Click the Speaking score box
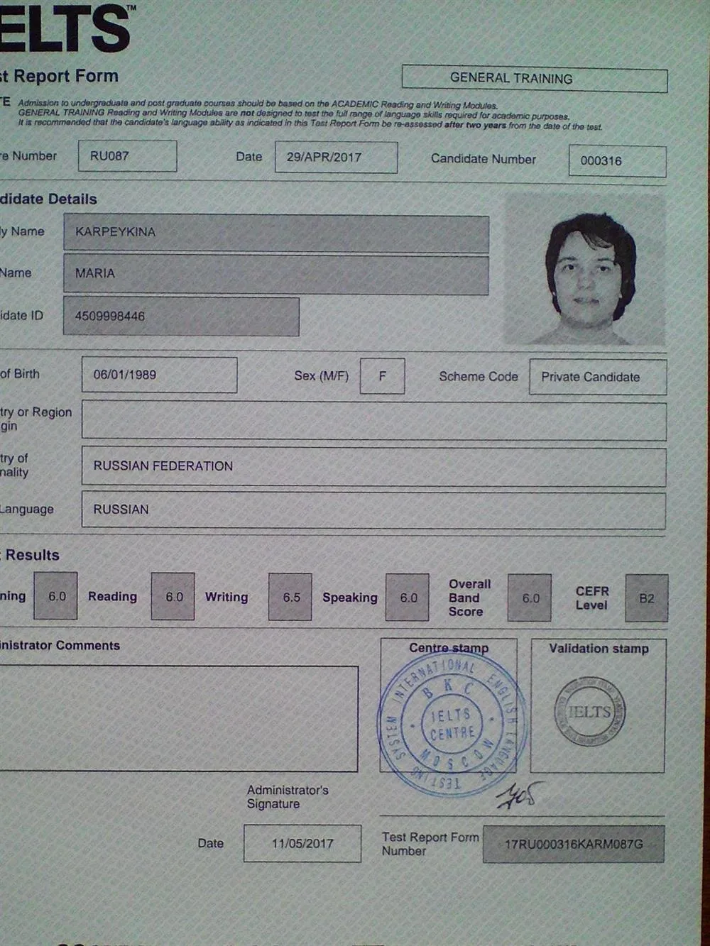 tap(408, 598)
